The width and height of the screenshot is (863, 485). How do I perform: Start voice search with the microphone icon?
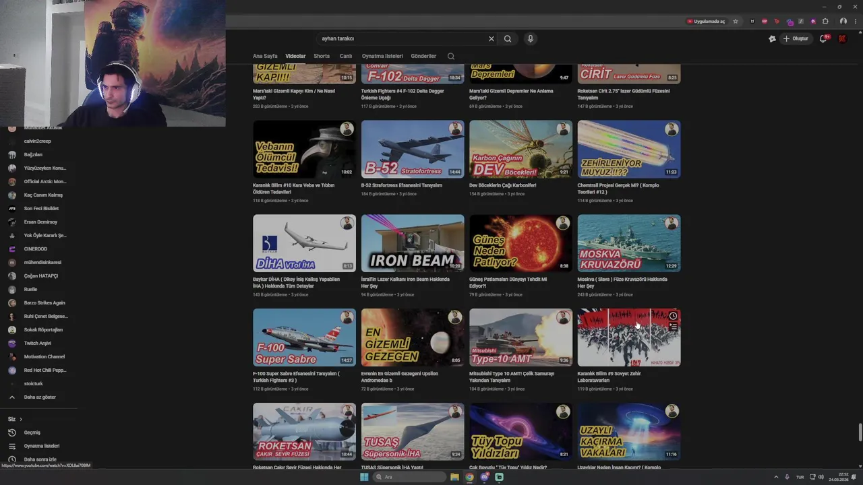[x=531, y=39]
